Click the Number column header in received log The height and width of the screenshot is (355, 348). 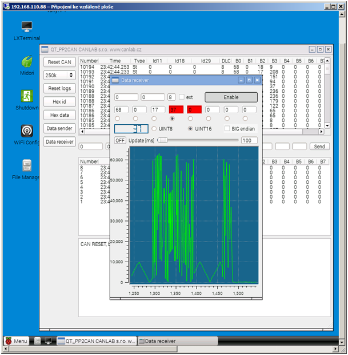(89, 61)
